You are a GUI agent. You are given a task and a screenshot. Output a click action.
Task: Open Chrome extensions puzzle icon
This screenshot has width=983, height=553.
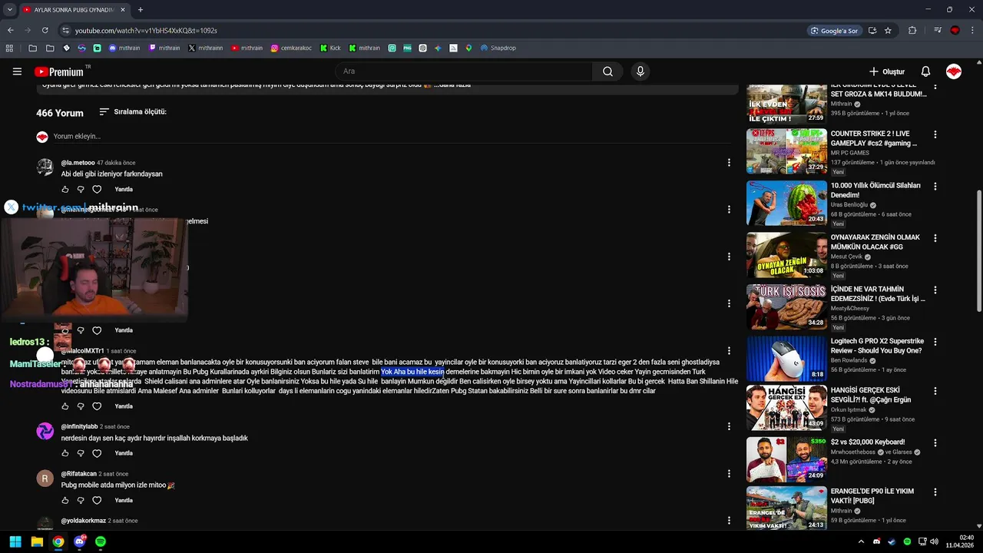click(x=912, y=31)
